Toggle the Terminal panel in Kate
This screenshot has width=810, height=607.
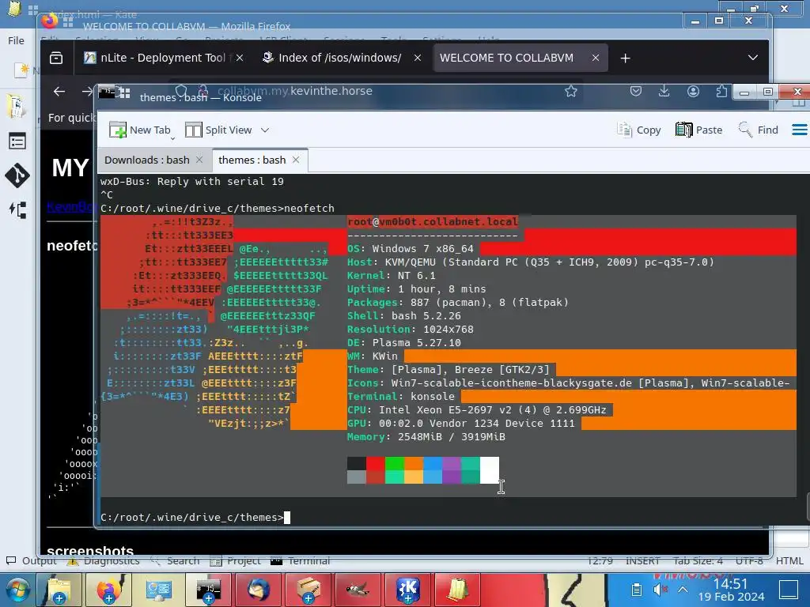[301, 560]
